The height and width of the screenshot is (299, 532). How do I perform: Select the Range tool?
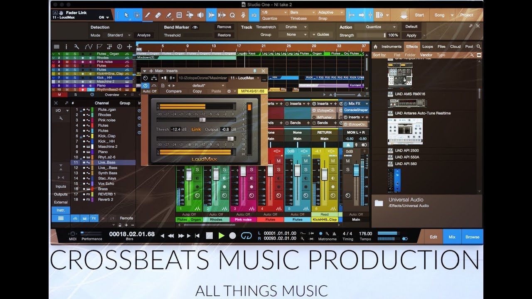click(x=137, y=15)
